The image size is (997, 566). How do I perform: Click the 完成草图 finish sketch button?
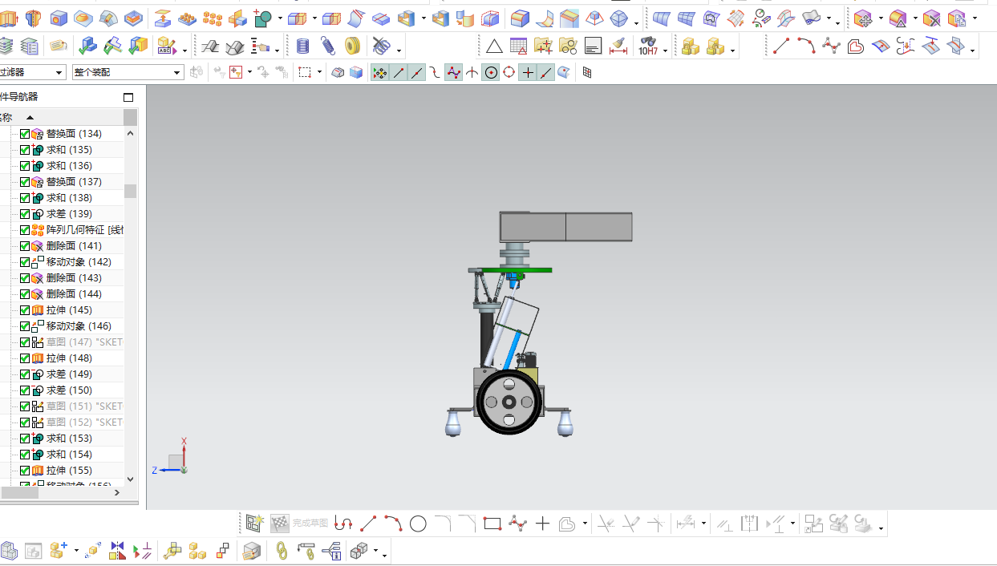point(299,524)
